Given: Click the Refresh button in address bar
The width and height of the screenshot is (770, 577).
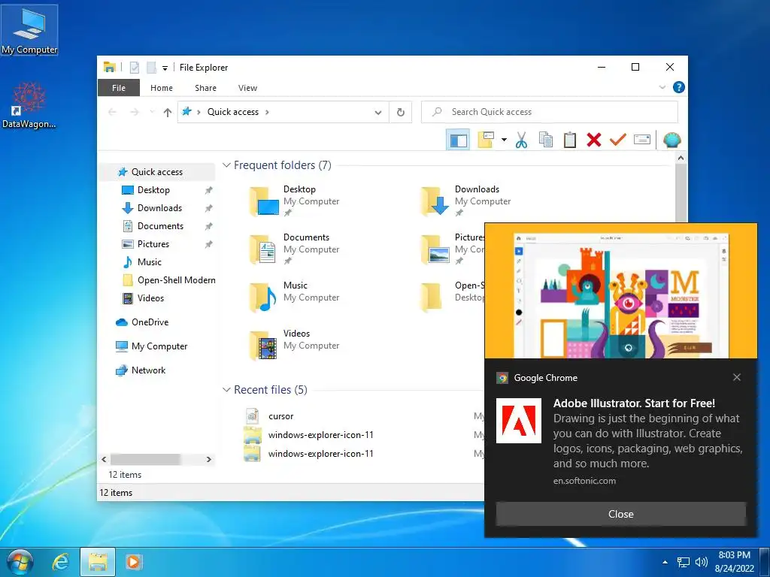Looking at the screenshot, I should tap(401, 112).
